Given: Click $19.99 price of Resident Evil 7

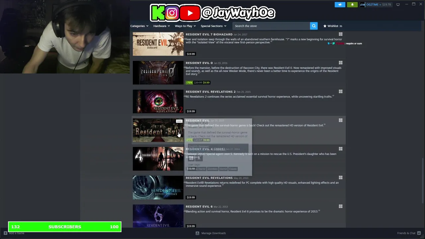Looking at the screenshot, I should tap(191, 54).
